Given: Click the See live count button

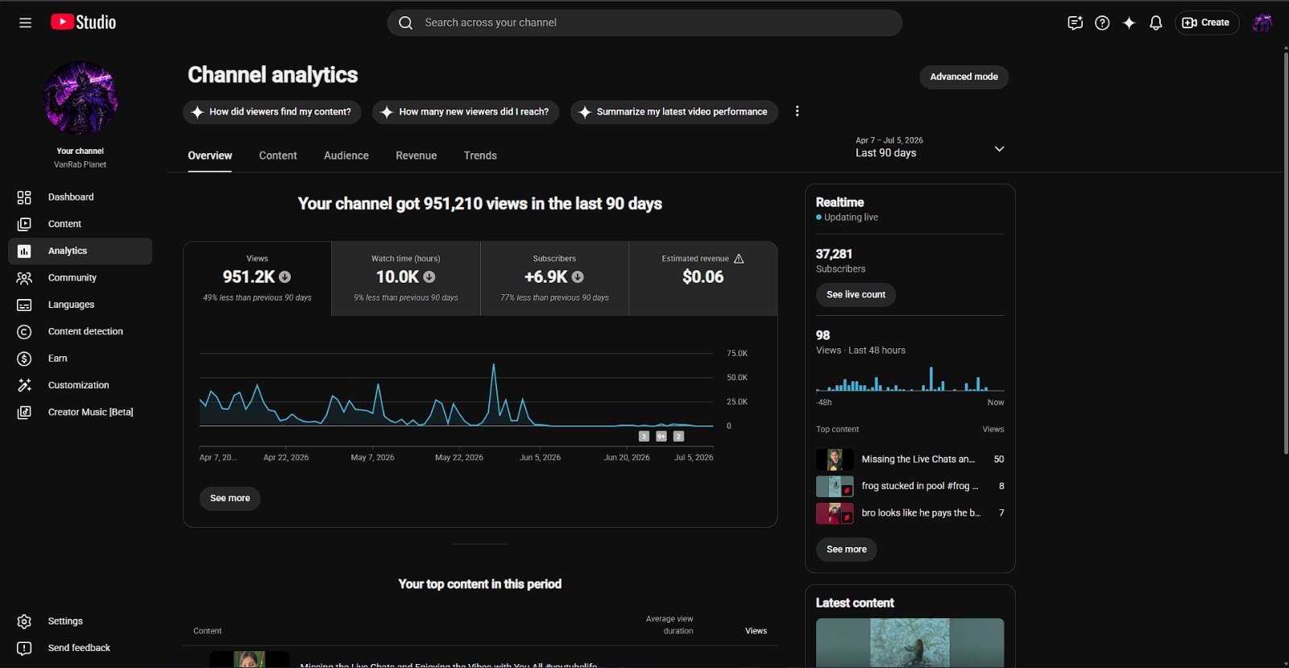Looking at the screenshot, I should click(x=856, y=295).
